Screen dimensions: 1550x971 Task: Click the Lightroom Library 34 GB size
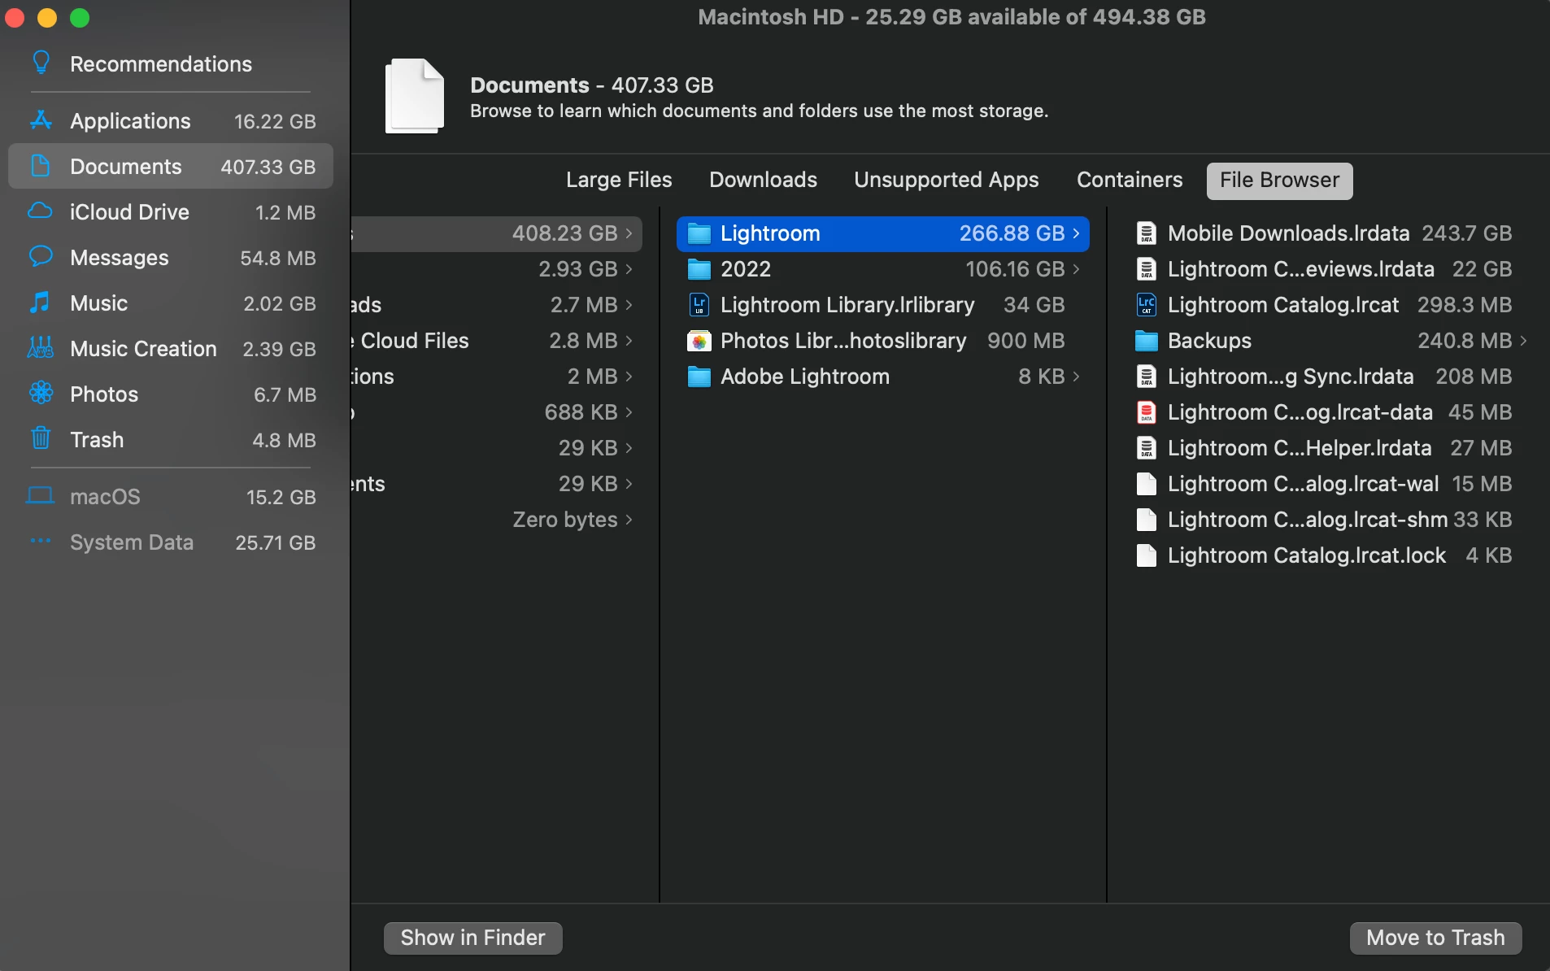[1034, 305]
